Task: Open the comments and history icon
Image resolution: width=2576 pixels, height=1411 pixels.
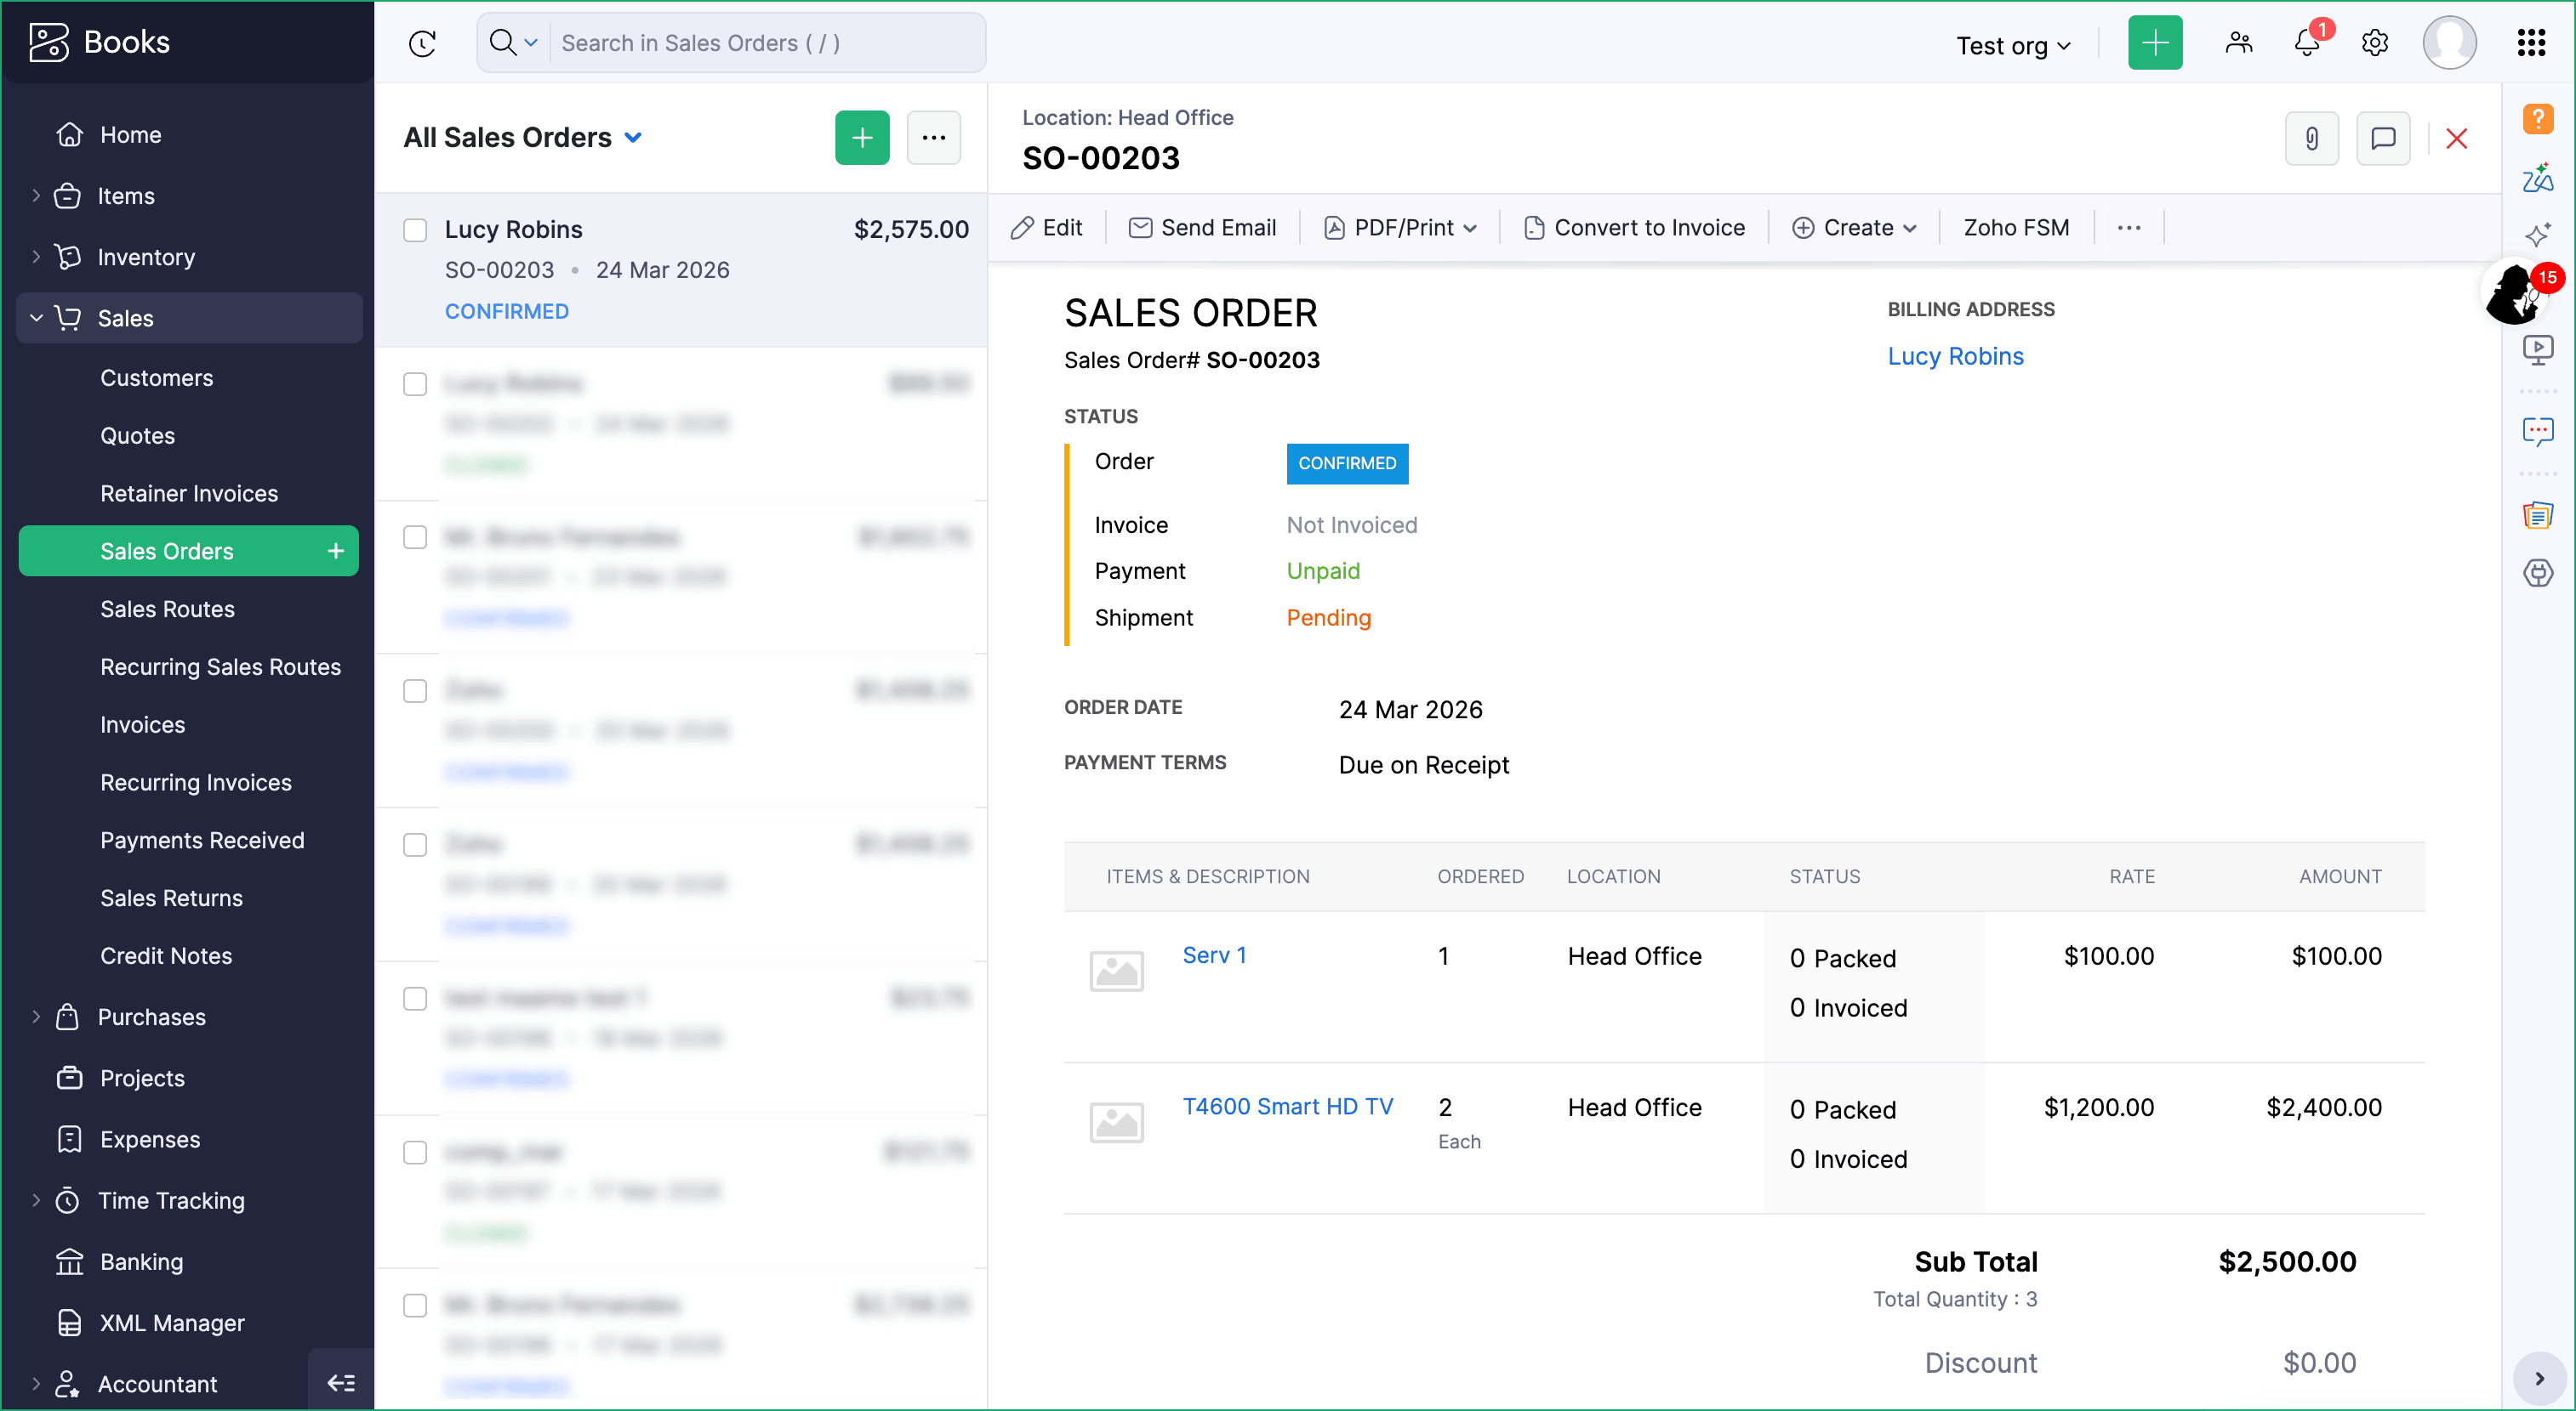Action: [x=2383, y=138]
